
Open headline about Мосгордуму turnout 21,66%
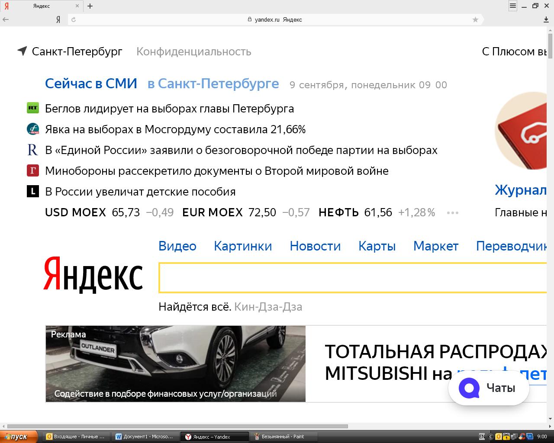[175, 129]
